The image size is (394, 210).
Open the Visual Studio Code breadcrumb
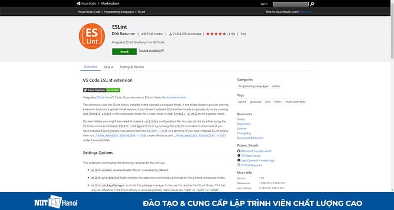point(89,12)
